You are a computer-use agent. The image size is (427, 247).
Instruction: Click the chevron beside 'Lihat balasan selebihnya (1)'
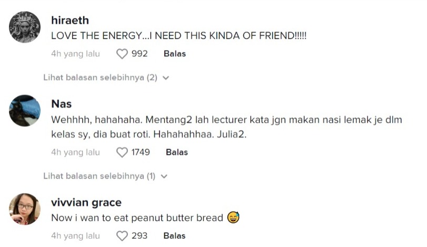(164, 176)
